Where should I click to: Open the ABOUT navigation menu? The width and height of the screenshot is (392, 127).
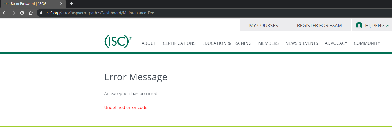click(x=149, y=43)
